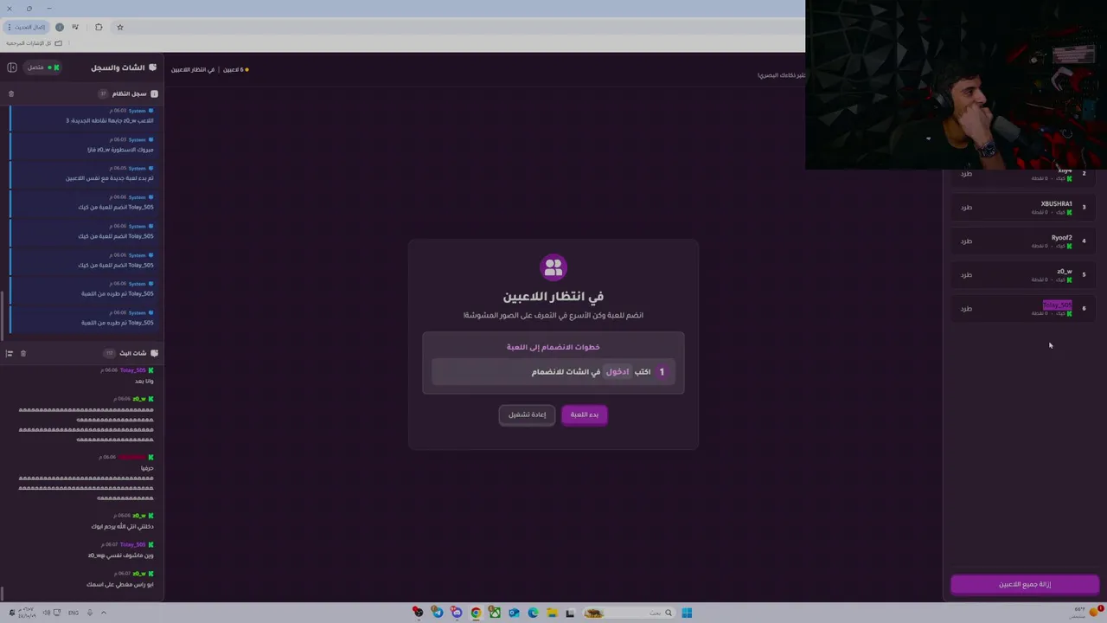
Task: Open stream chat filter list icon
Action: pos(10,353)
